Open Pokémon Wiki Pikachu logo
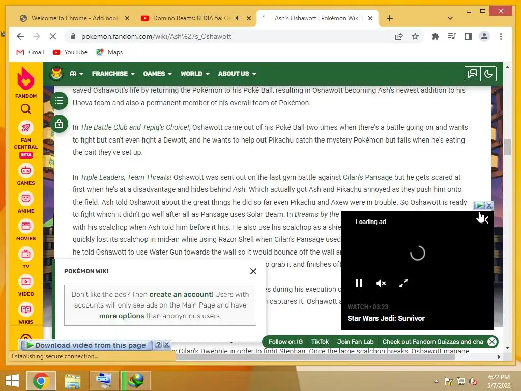Viewport: 521px width, 391px height. (56, 73)
